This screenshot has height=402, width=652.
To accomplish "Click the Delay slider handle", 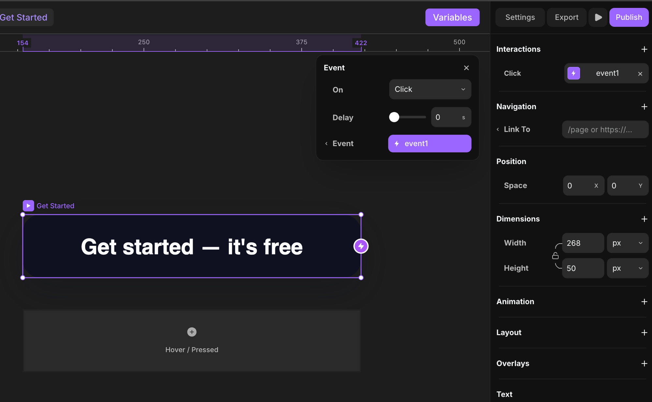I will pos(394,117).
